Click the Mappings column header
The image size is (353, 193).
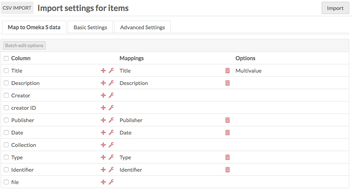click(x=132, y=58)
